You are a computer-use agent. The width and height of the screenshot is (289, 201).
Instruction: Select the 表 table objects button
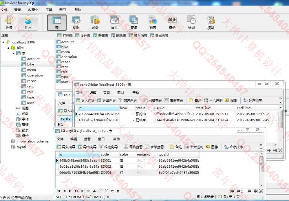(x=57, y=23)
